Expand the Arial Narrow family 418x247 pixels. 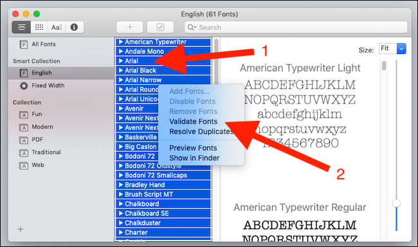pyautogui.click(x=121, y=80)
